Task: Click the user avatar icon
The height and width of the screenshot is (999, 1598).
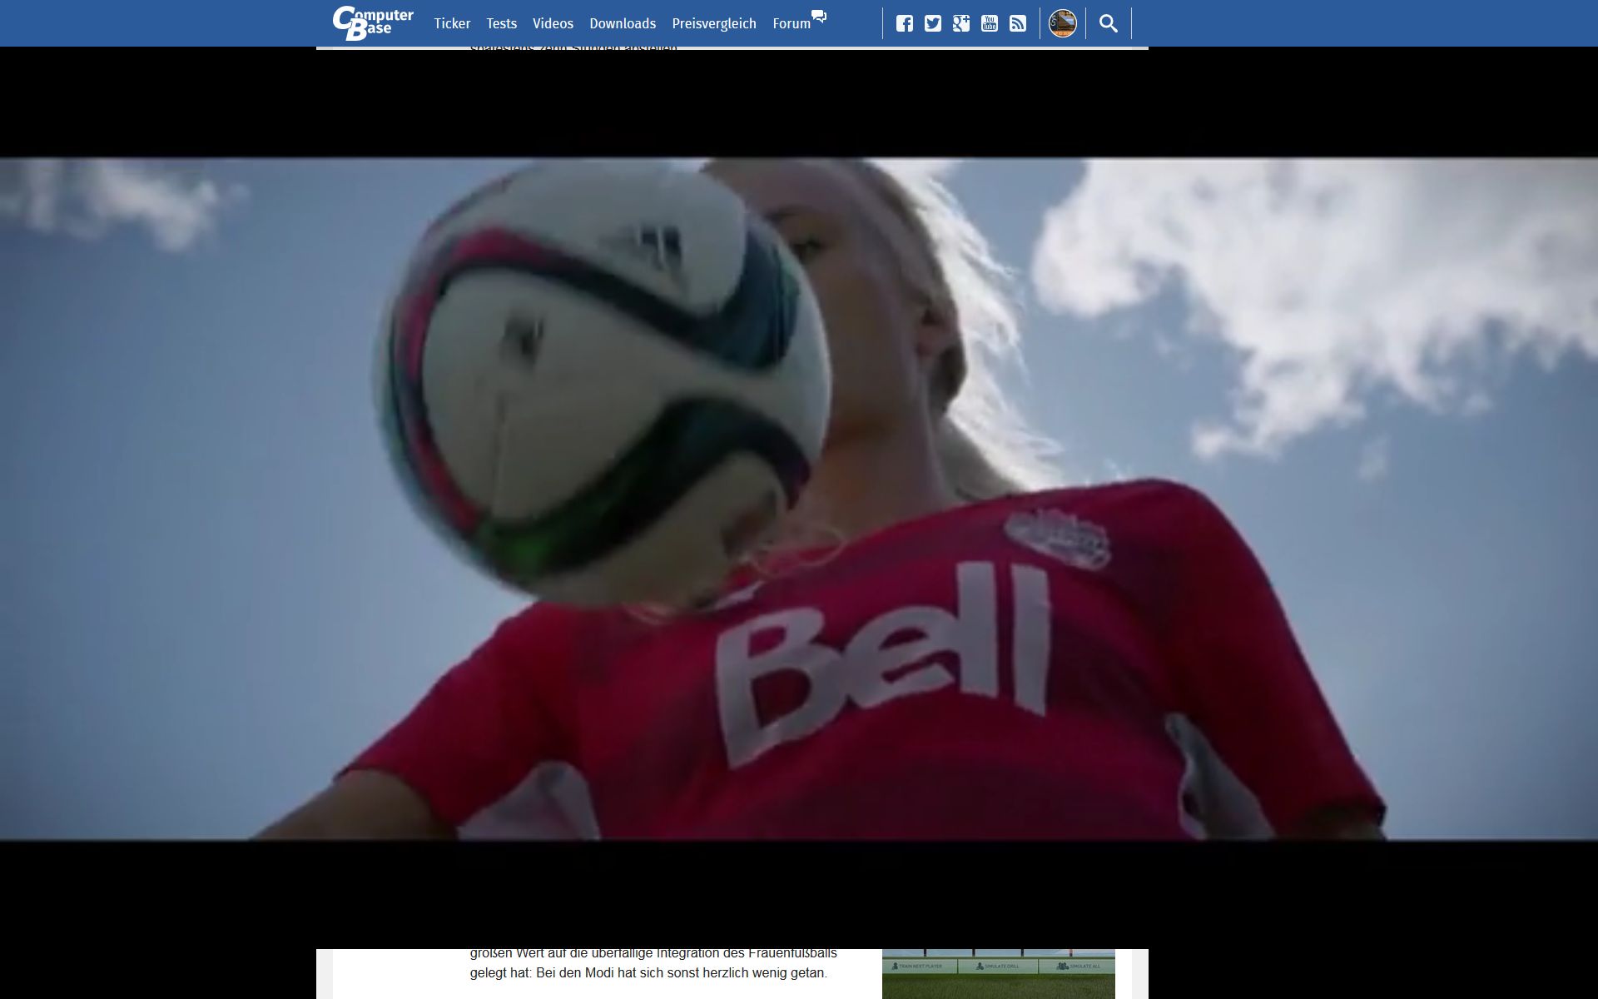Action: click(1063, 23)
